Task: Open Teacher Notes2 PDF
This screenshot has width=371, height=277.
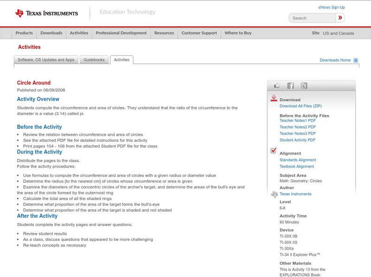Action: pos(298,127)
